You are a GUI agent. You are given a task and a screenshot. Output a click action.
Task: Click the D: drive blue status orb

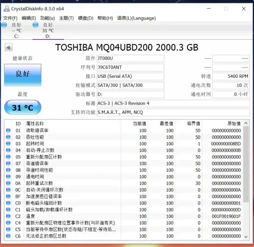(35, 25)
